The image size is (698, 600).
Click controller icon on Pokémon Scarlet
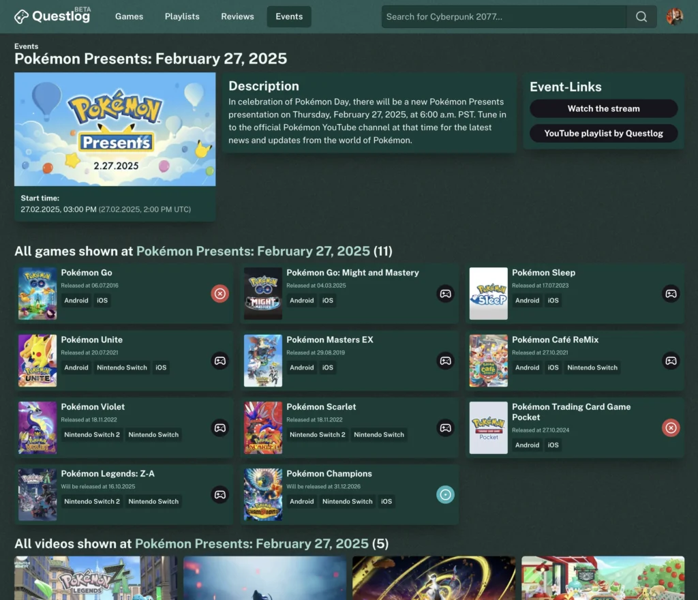click(x=445, y=427)
